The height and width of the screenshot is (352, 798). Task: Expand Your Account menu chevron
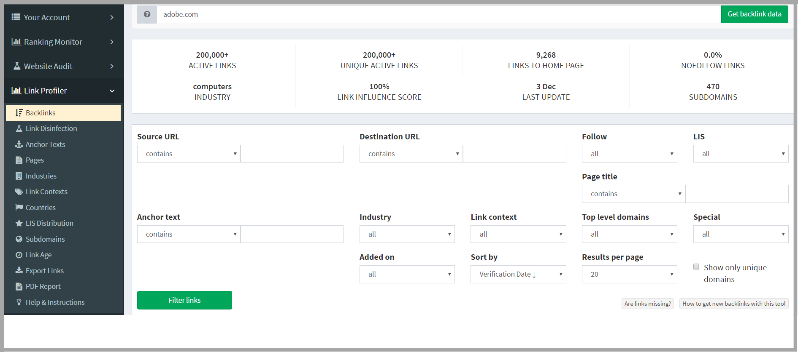(112, 17)
